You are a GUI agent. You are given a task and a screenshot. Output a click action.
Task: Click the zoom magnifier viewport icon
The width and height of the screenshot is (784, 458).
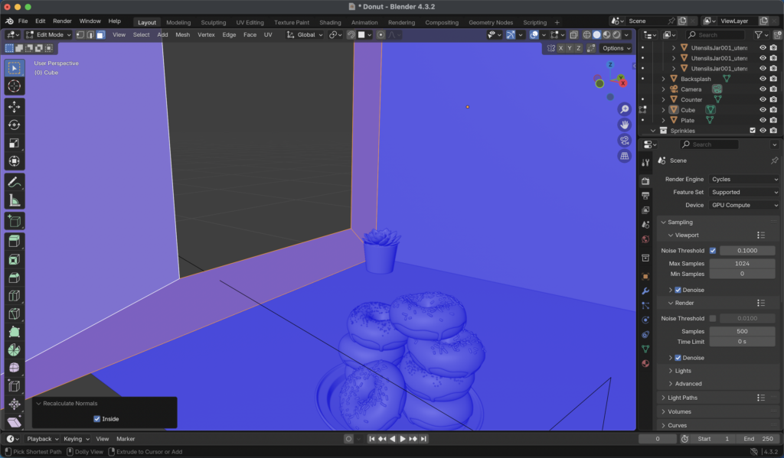625,109
